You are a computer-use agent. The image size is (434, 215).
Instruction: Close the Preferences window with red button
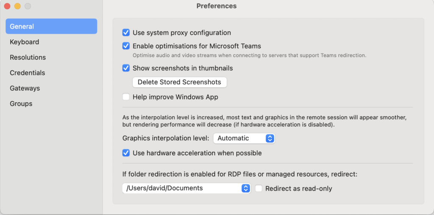point(7,6)
